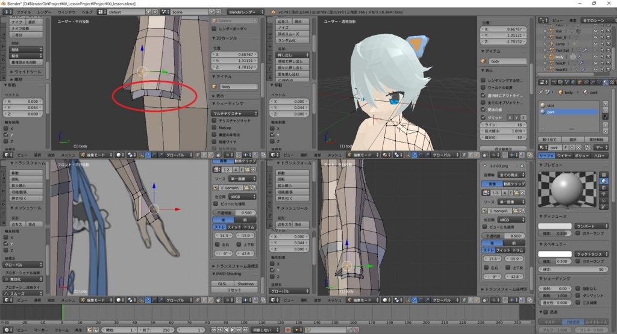Open the Blenderレンダー engine dropdown
This screenshot has height=334, width=617.
tap(246, 12)
